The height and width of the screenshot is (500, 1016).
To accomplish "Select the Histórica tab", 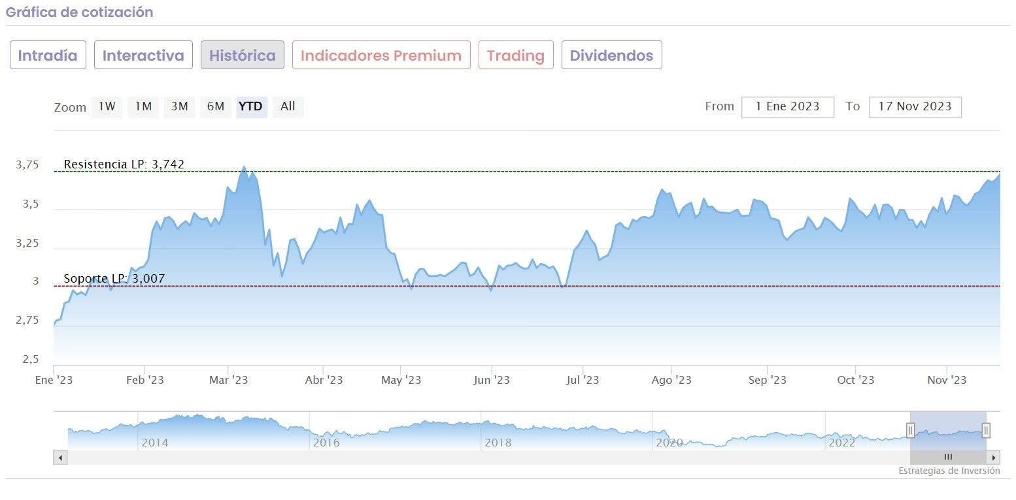I will [243, 55].
